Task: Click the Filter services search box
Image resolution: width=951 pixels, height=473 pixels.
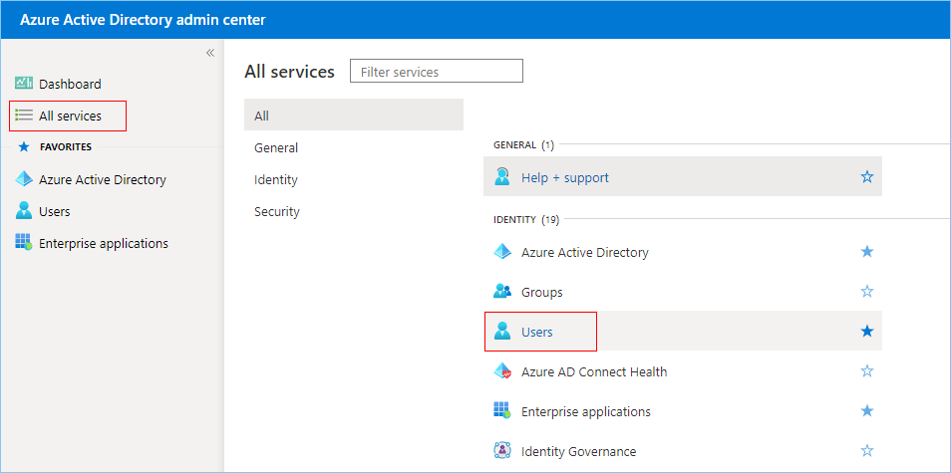Action: tap(437, 72)
